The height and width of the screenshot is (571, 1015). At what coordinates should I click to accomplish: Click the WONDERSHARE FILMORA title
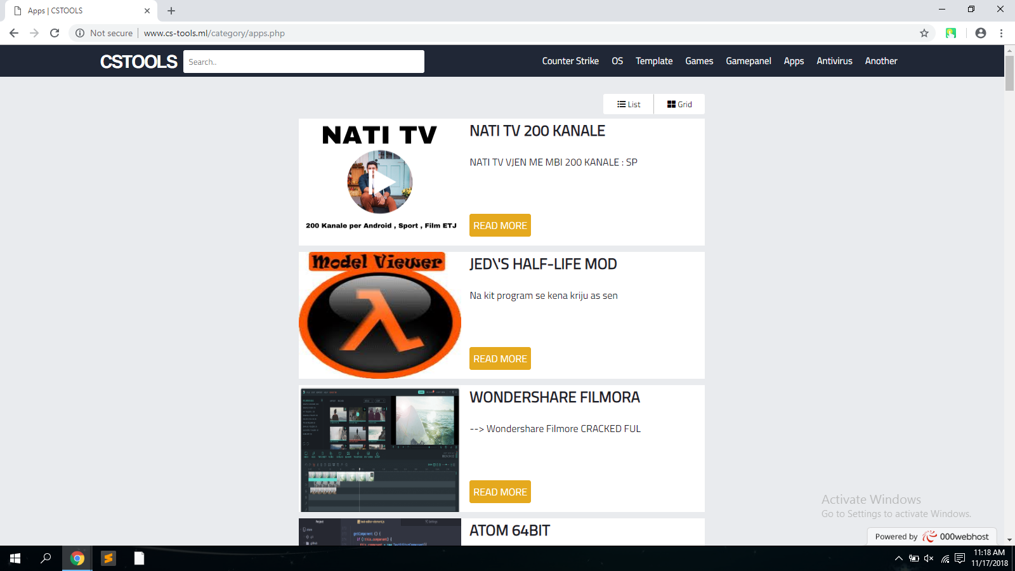click(x=554, y=397)
